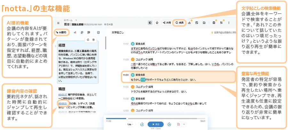Regenerate the 経歴 summary with the refresh icon

pos(88,40)
